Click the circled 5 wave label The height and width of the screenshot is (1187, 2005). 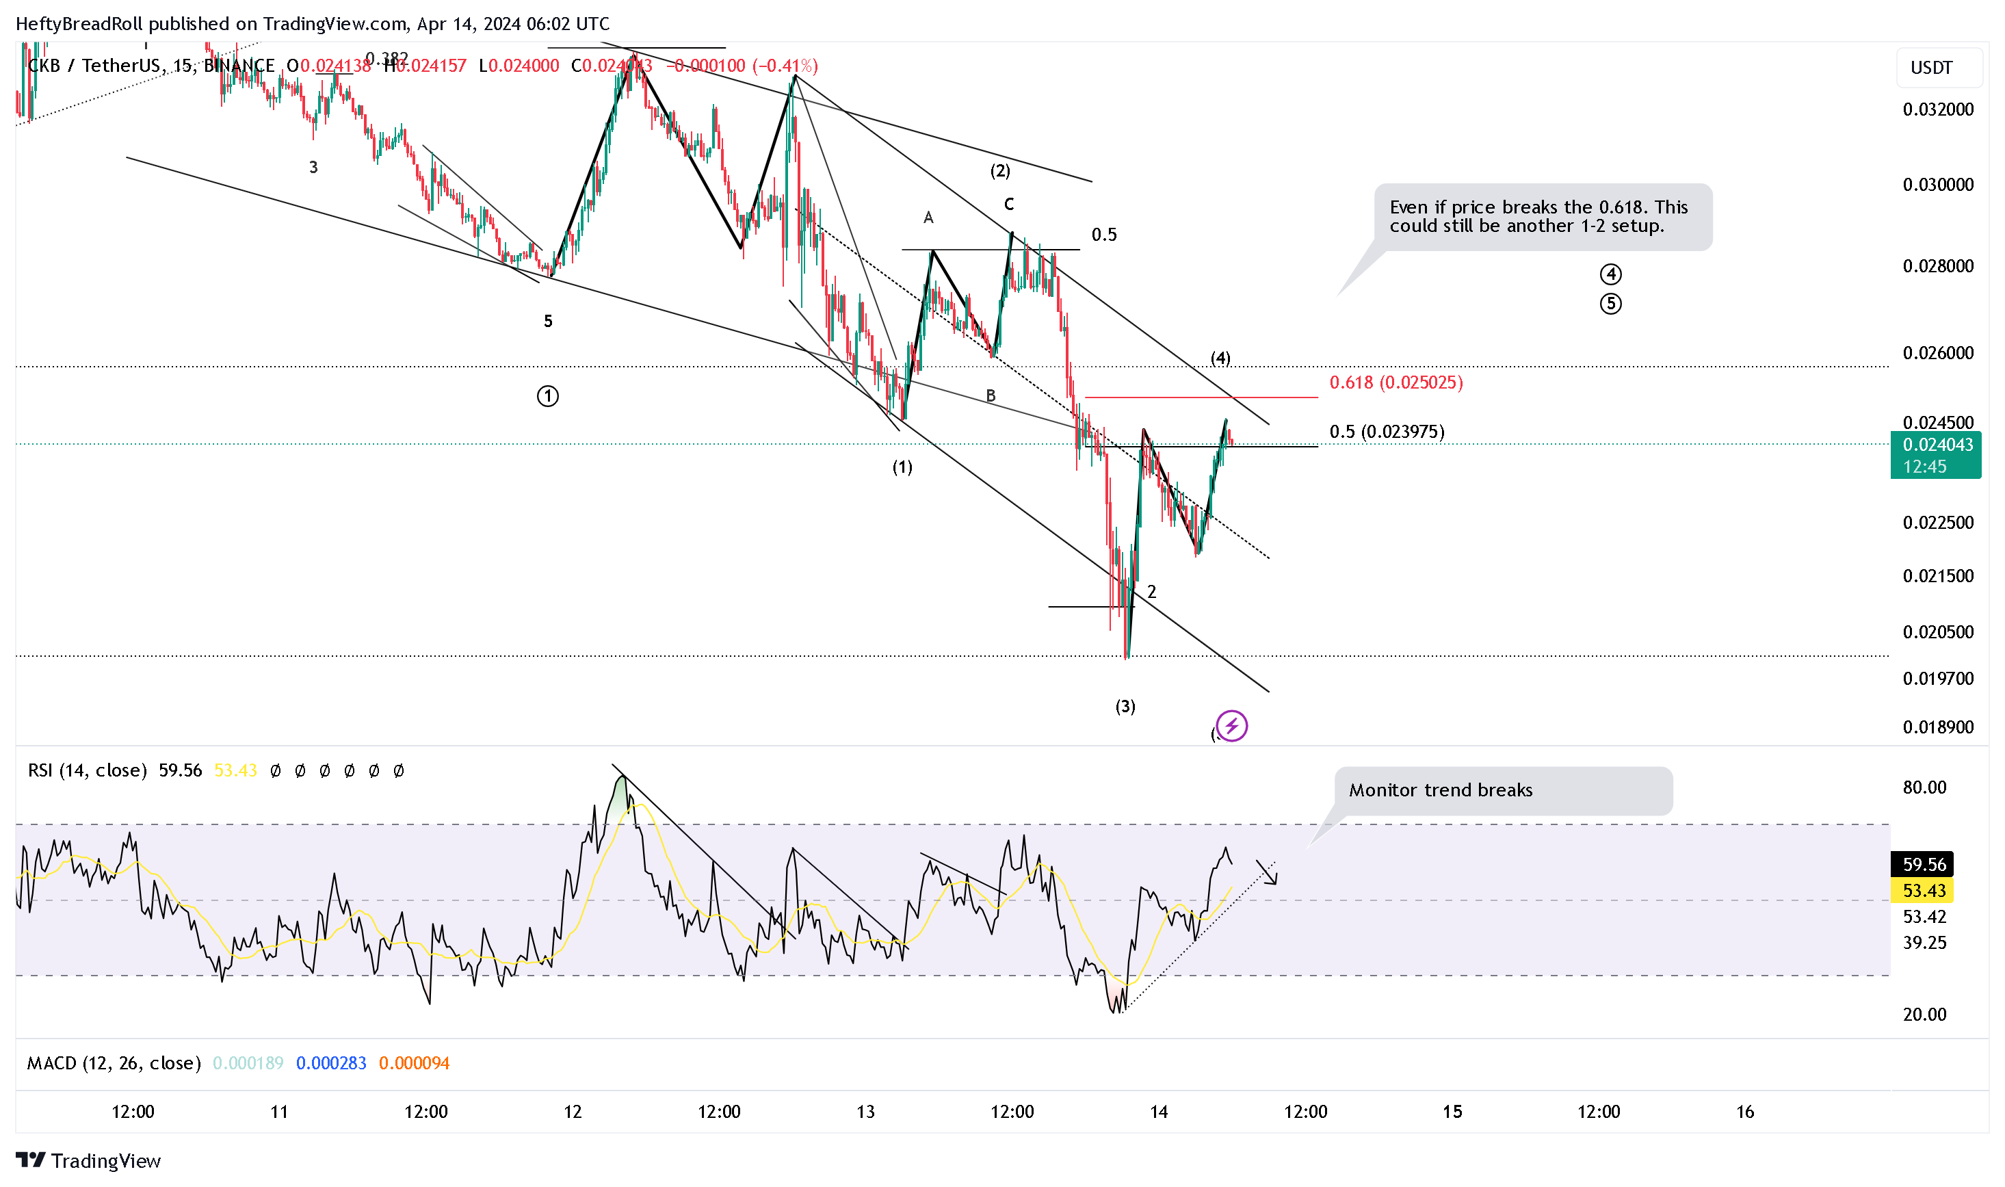tap(1610, 304)
